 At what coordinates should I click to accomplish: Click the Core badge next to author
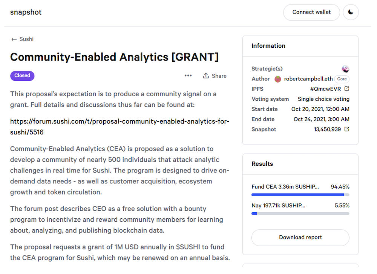342,79
